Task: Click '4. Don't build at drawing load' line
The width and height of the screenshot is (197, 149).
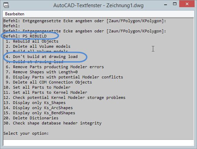Action: [x=42, y=57]
